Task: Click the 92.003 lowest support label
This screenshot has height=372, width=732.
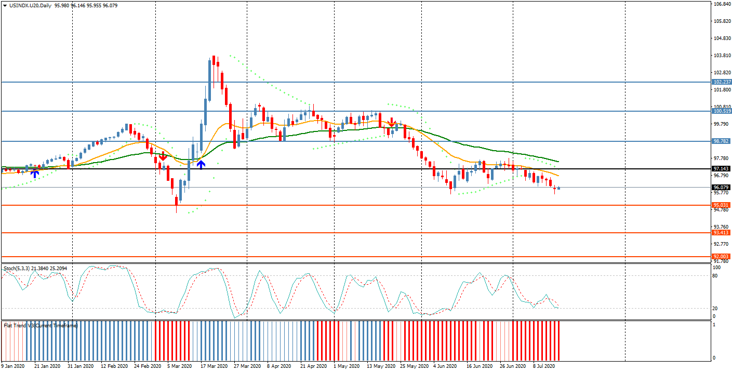Action: click(722, 257)
